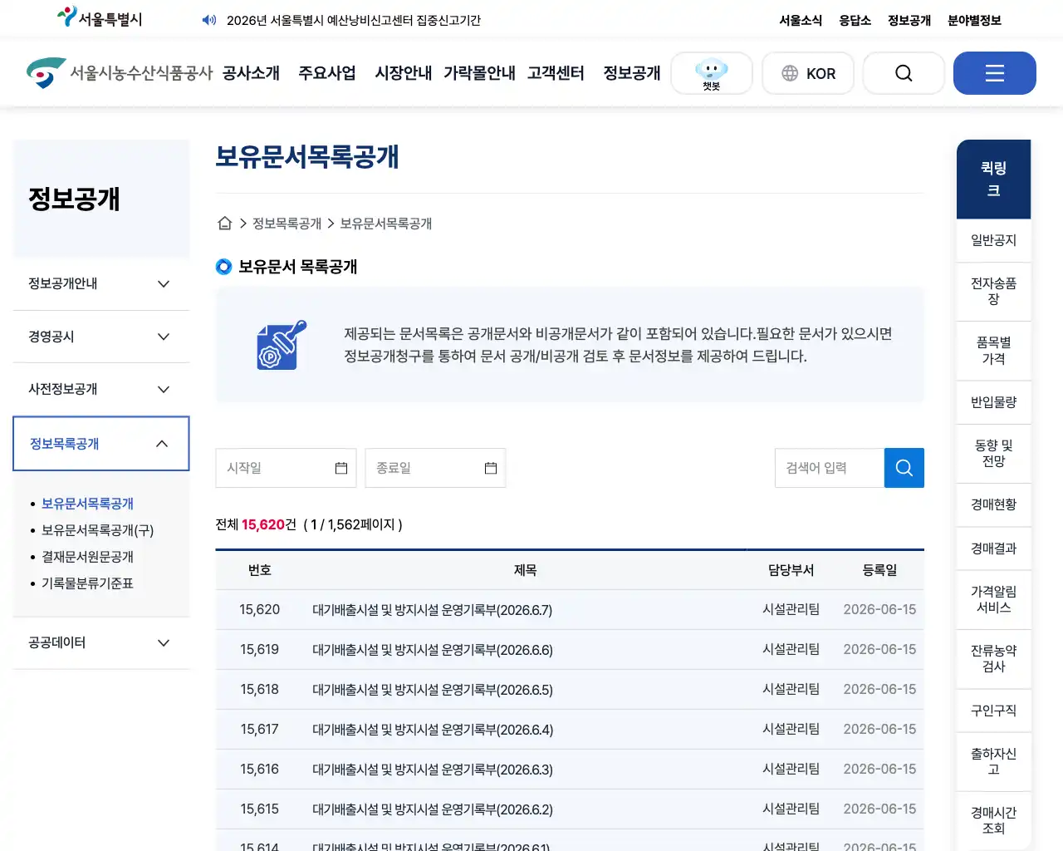Click the 종료일 date field
The height and width of the screenshot is (851, 1063).
tap(435, 468)
